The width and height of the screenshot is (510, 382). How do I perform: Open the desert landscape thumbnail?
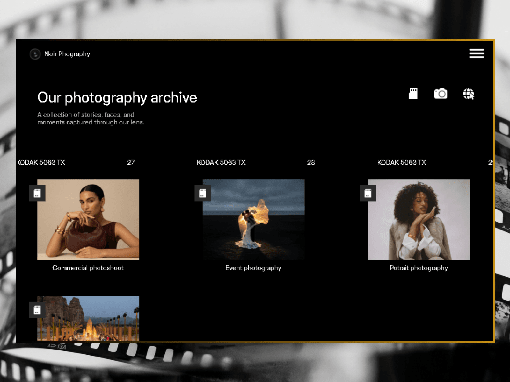coord(88,319)
